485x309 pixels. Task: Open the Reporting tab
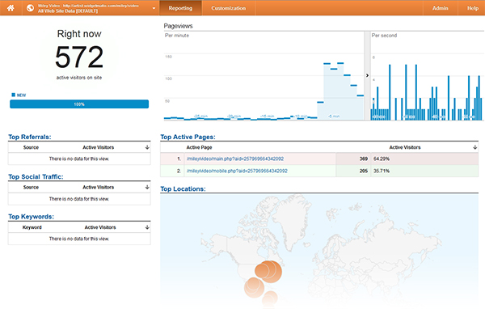coord(180,8)
